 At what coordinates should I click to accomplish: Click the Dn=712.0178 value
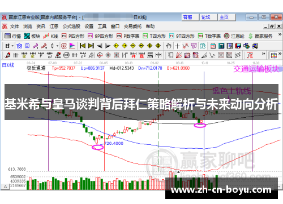pos(150,68)
